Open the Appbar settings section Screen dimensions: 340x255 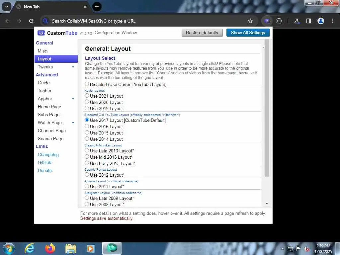point(56,99)
